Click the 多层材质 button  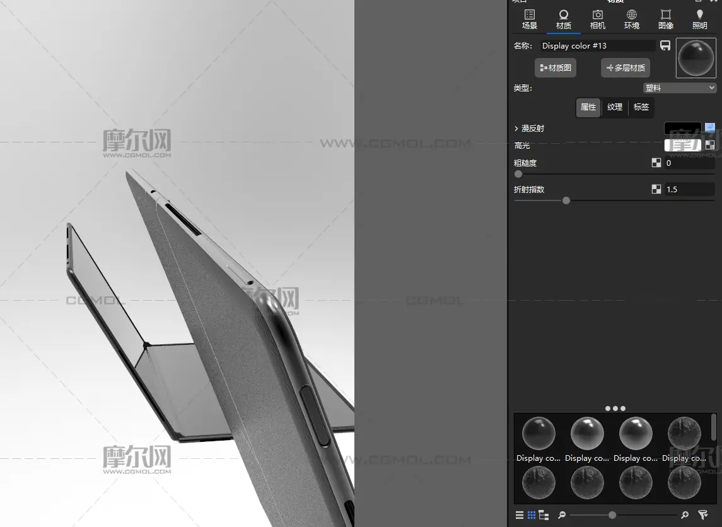(x=626, y=68)
